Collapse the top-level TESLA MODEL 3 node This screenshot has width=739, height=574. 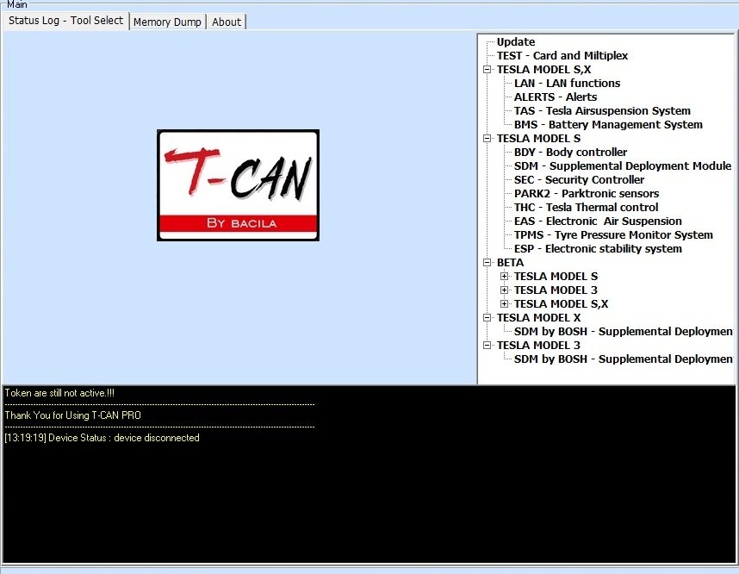coord(487,345)
